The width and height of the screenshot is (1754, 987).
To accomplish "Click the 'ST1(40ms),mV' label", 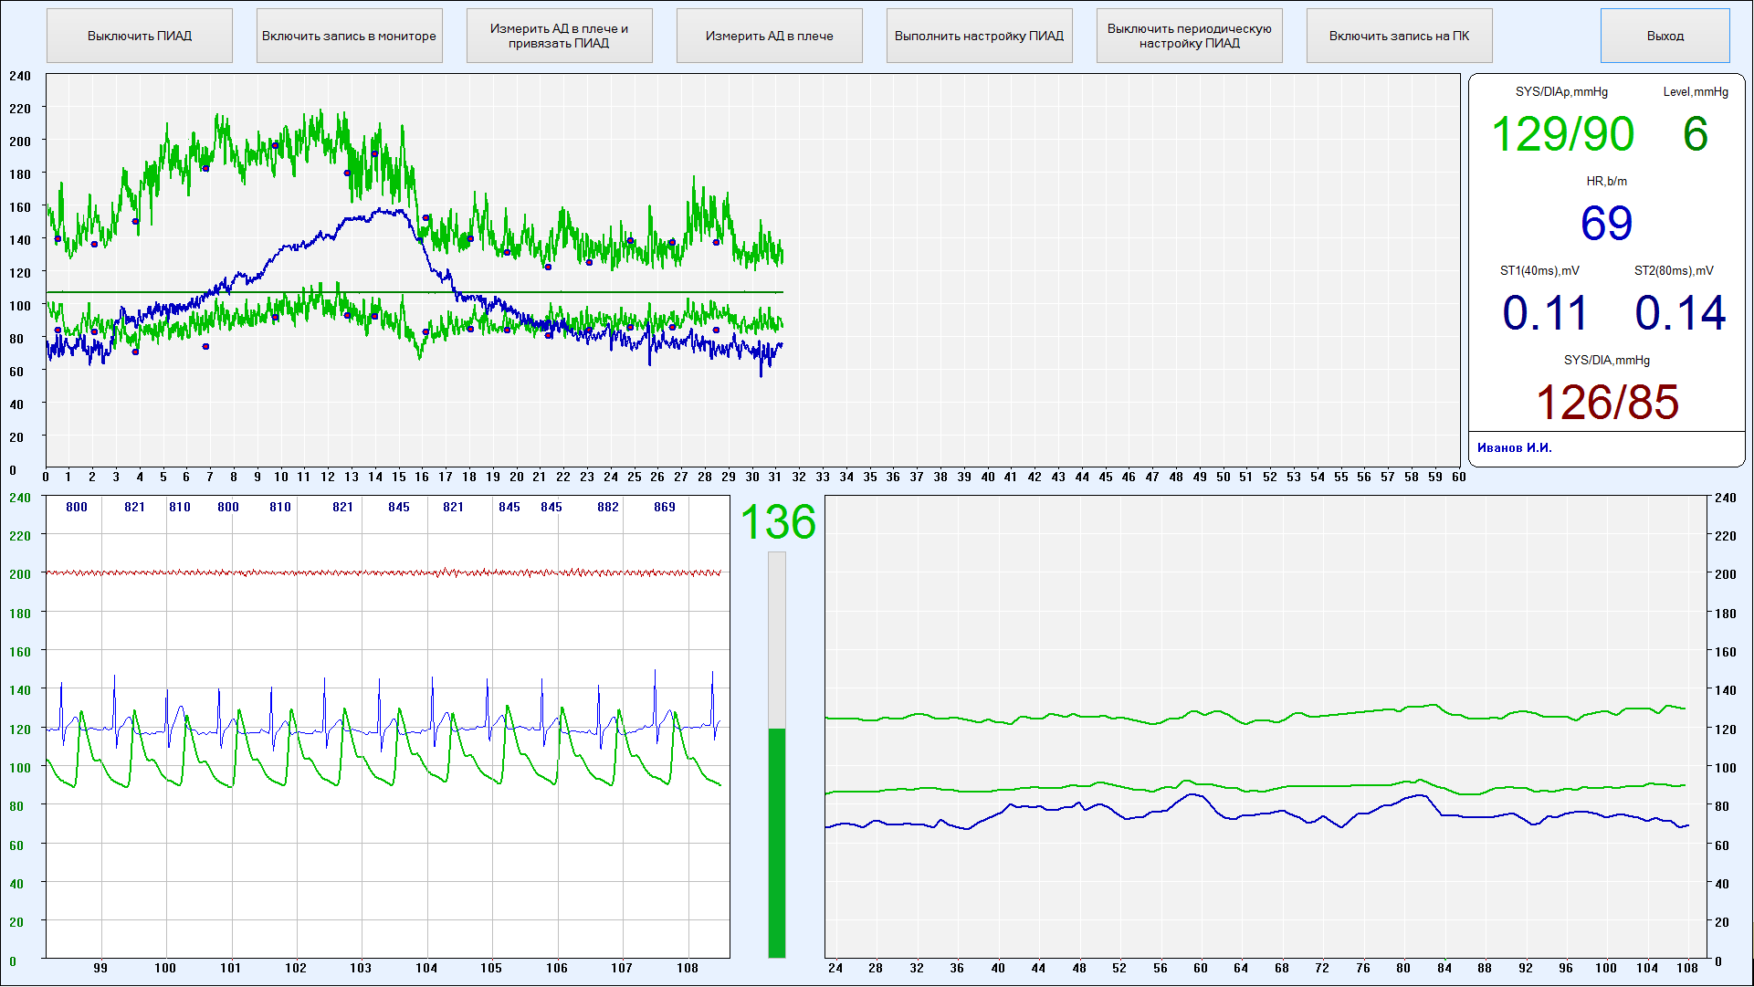I will click(1540, 271).
